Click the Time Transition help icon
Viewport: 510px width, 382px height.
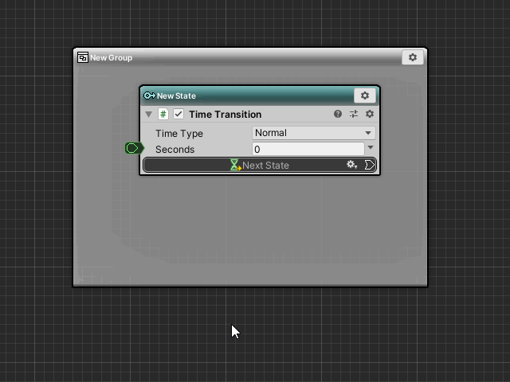coord(338,115)
